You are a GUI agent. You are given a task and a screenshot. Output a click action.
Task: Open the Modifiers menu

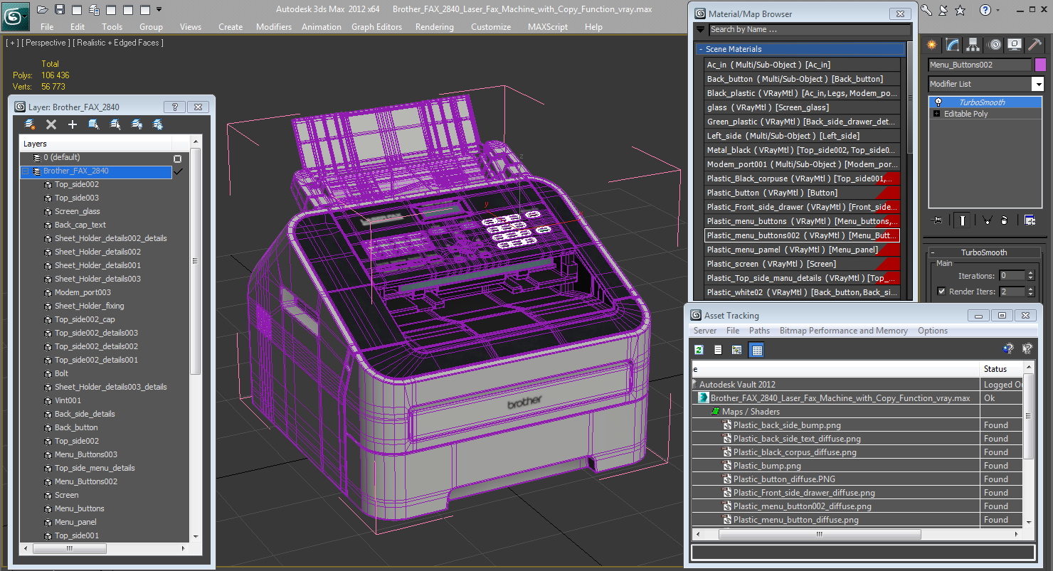[x=274, y=27]
